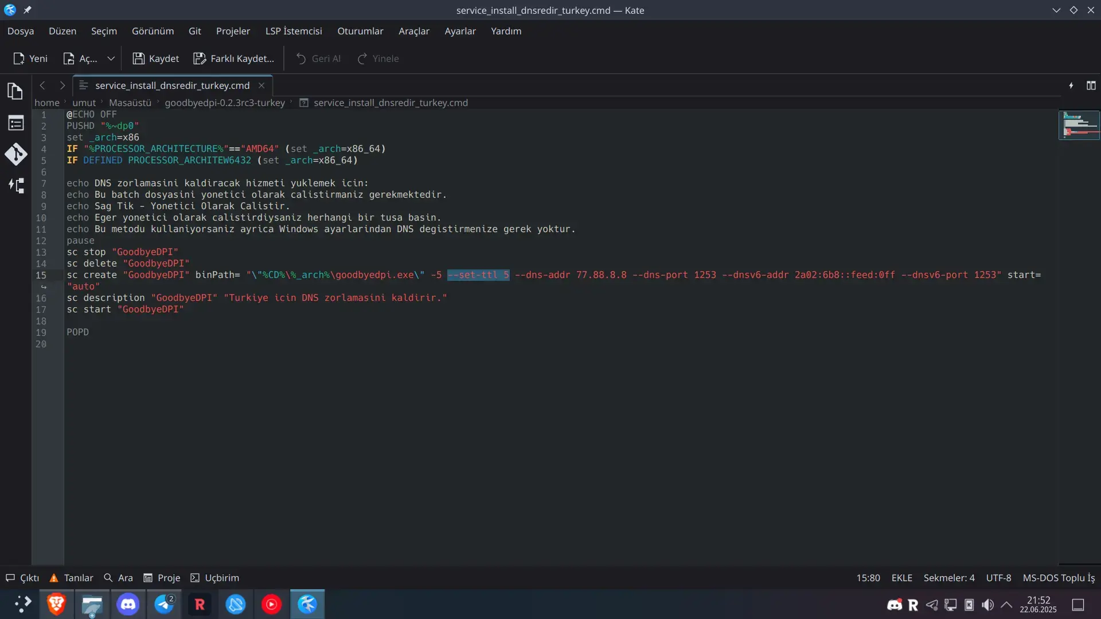This screenshot has height=619, width=1101.
Task: Click the line number 19 gutter
Action: pos(41,332)
